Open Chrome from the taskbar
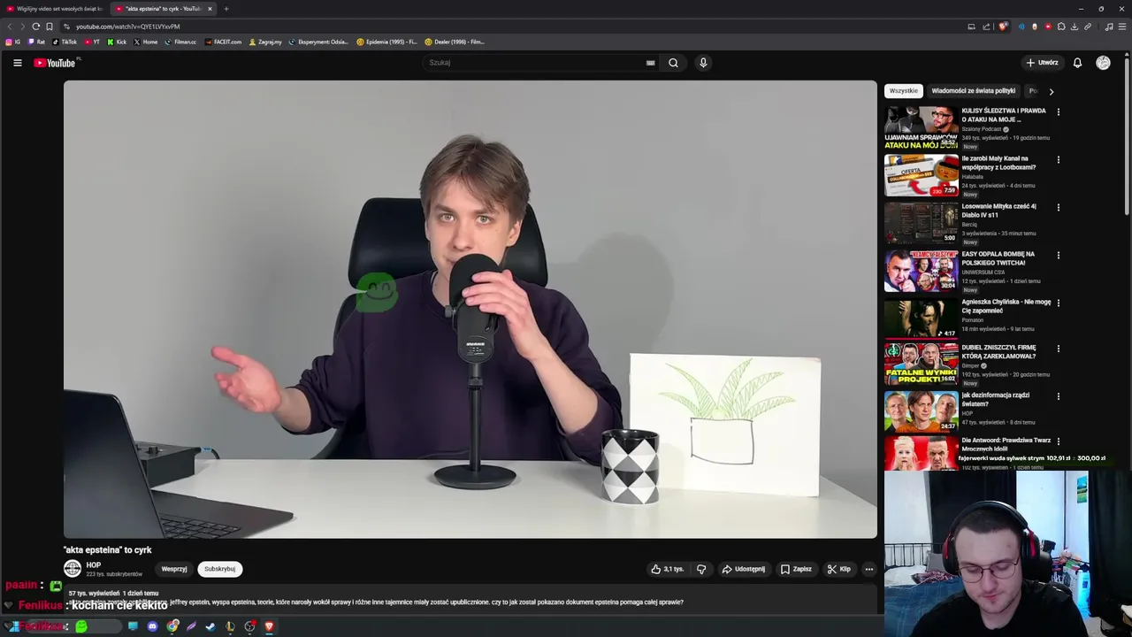1132x637 pixels. click(172, 626)
